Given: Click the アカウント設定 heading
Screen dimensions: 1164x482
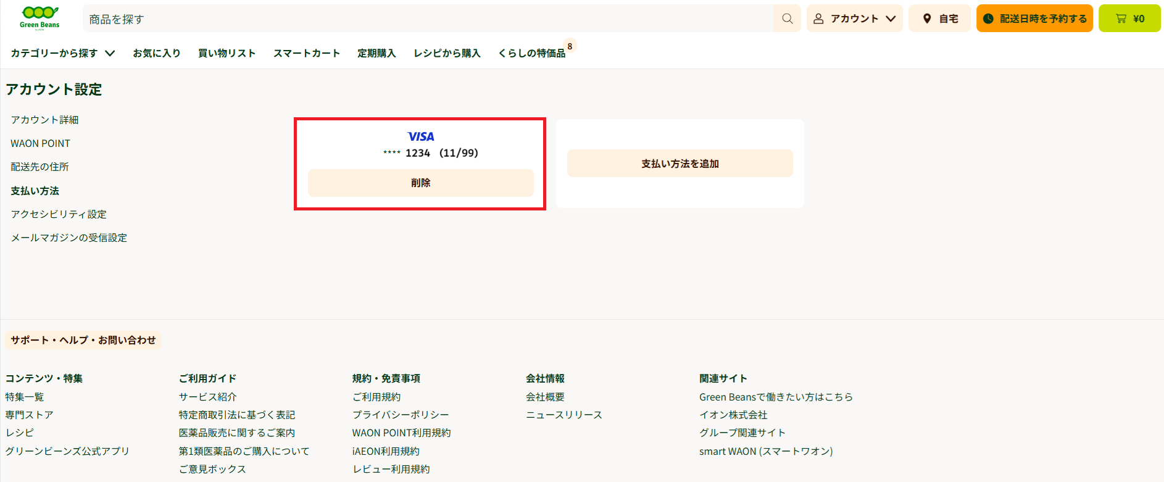Looking at the screenshot, I should (x=54, y=89).
